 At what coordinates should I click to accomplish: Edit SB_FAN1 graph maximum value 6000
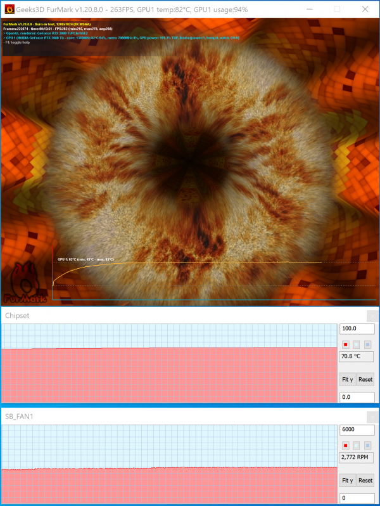357,429
